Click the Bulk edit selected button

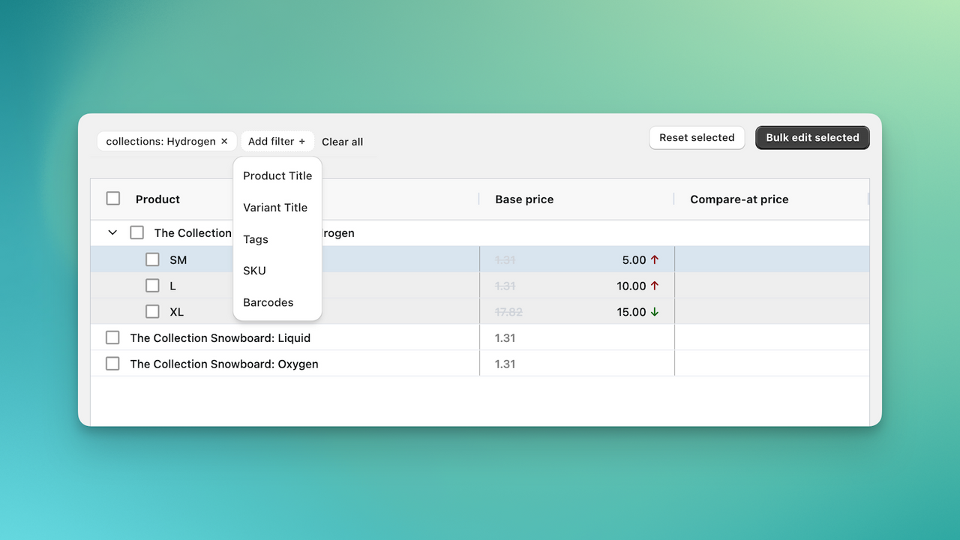click(x=812, y=138)
